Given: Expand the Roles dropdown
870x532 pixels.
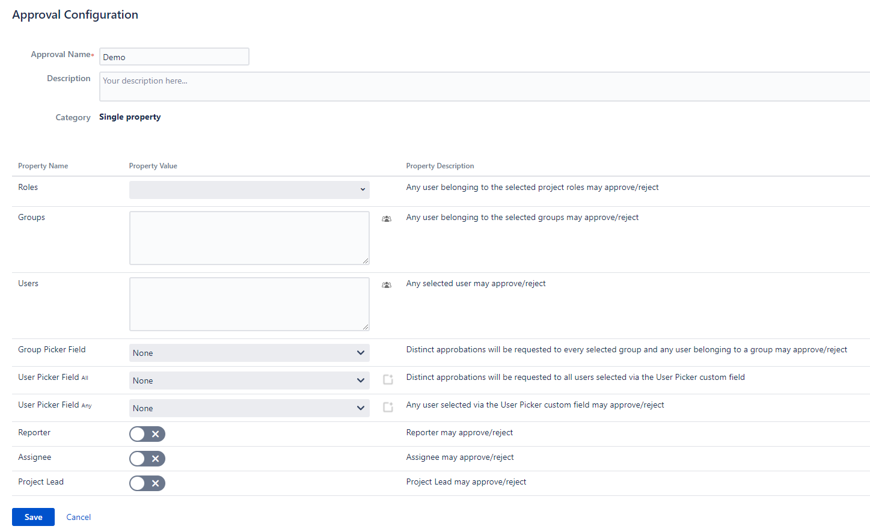Looking at the screenshot, I should [249, 189].
